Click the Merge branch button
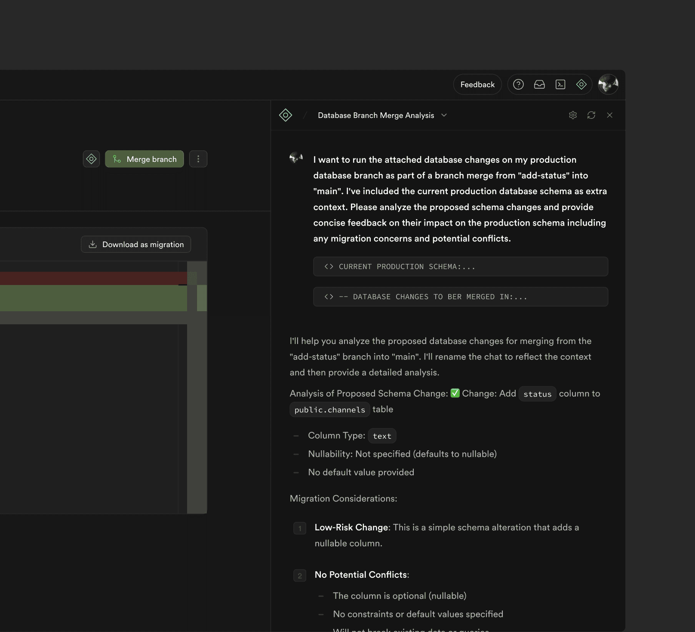The image size is (695, 632). pyautogui.click(x=145, y=159)
